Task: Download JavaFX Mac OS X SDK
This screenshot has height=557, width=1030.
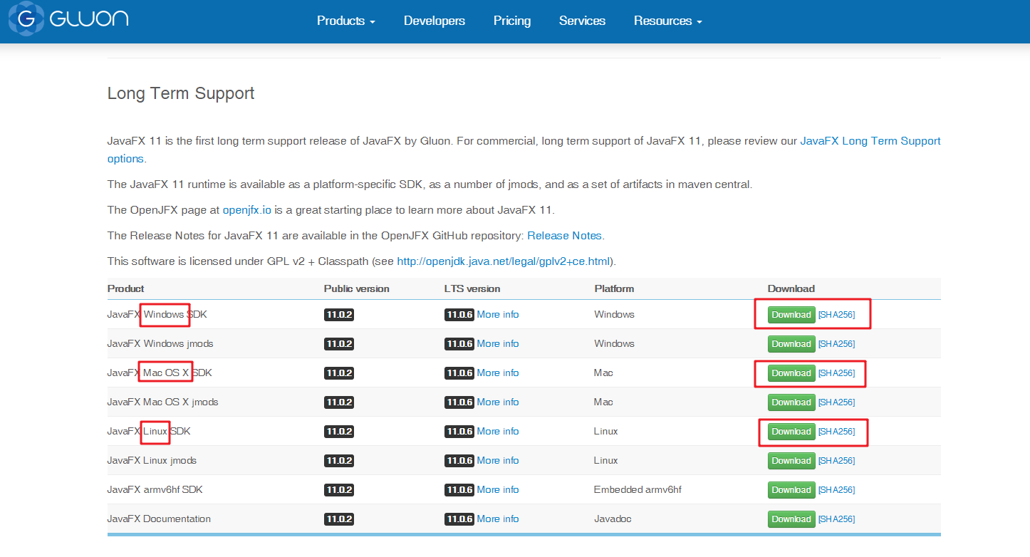Action: [x=791, y=373]
